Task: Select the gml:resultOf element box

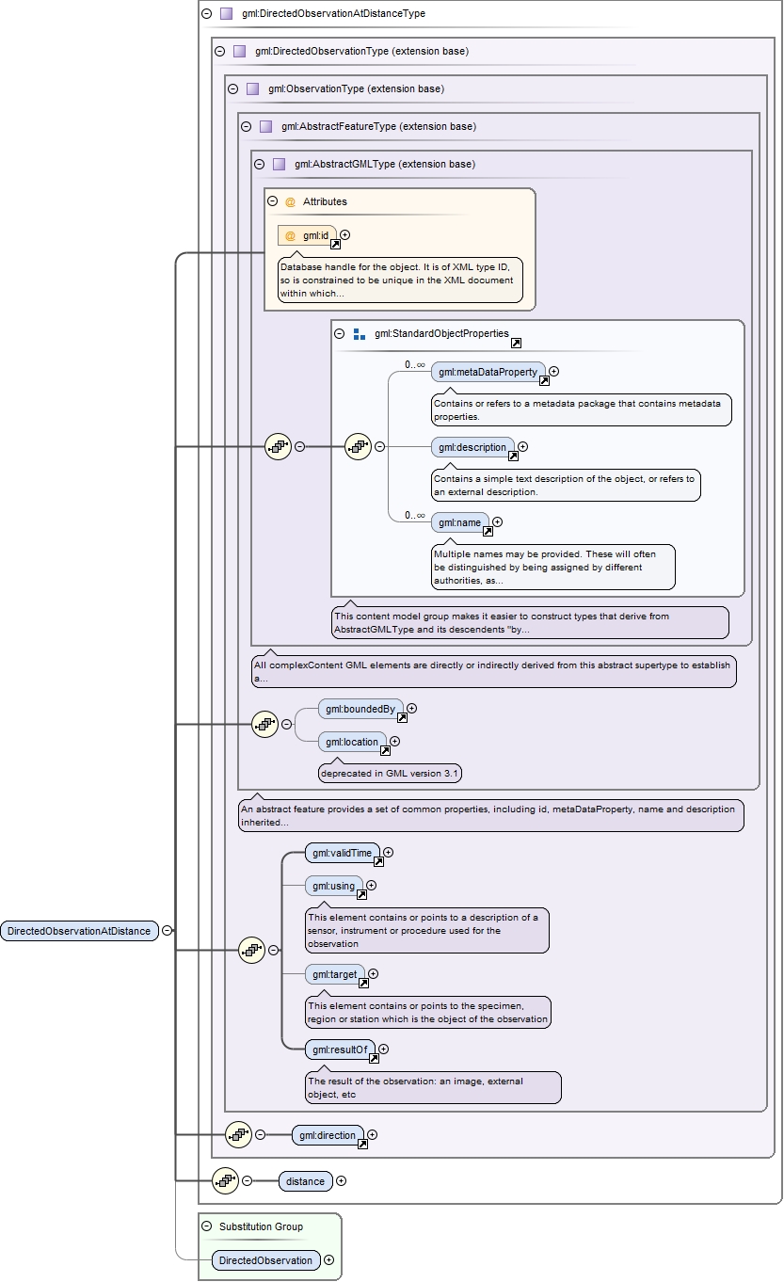Action: coord(340,1049)
